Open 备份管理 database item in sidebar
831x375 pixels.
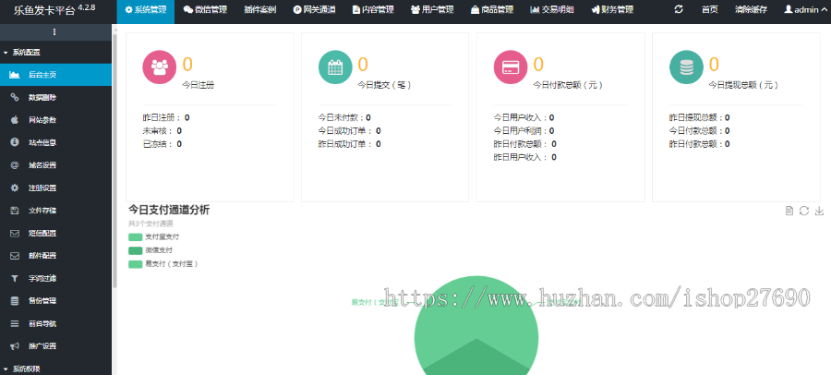pos(55,301)
